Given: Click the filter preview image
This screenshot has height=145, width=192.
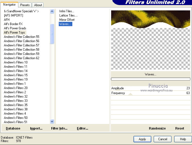Looking at the screenshot, I should (x=151, y=40).
